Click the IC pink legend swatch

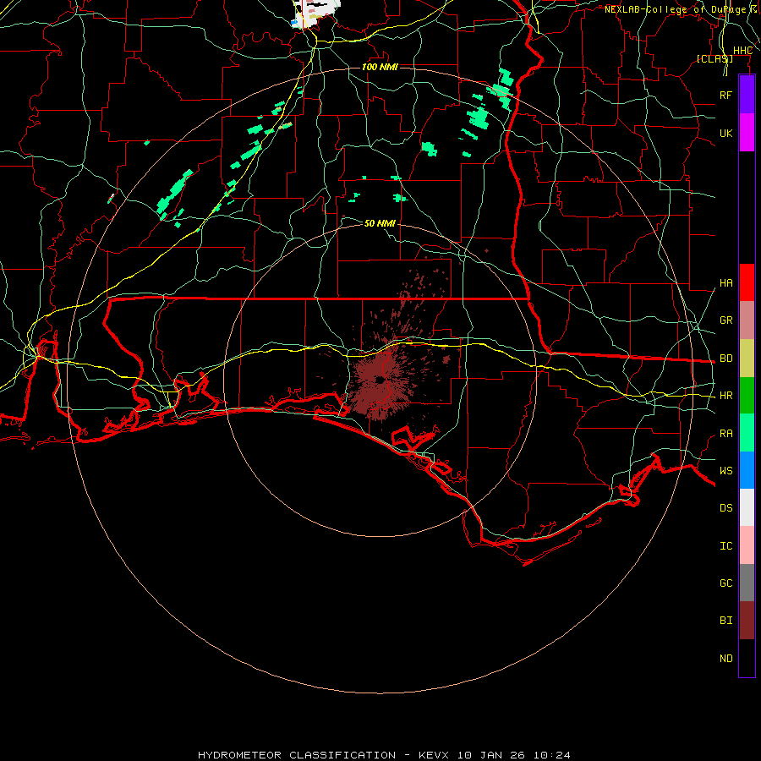(x=747, y=545)
